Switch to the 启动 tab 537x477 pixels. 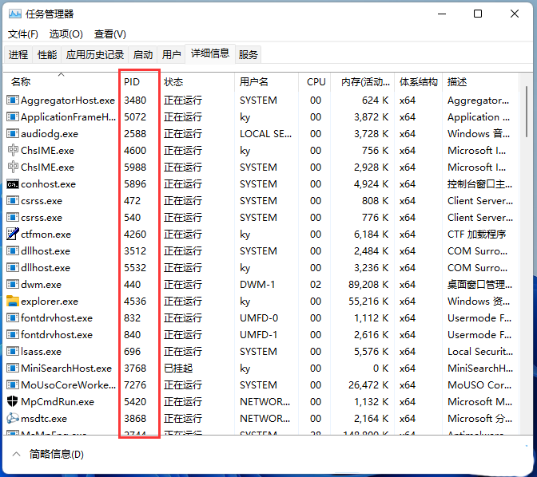143,55
